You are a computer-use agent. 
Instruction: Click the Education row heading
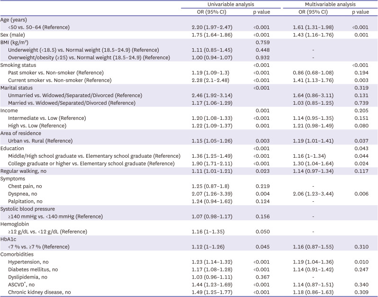coord(13,148)
